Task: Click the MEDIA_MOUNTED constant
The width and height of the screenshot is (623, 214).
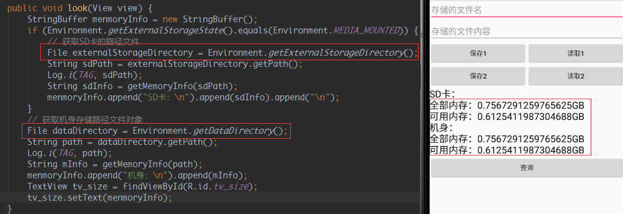Action: 366,30
